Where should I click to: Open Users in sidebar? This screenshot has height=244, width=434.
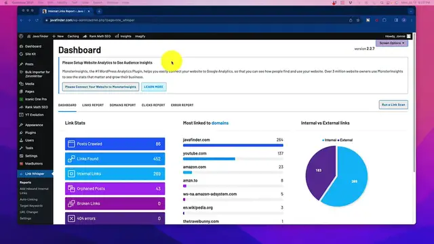pos(27,140)
